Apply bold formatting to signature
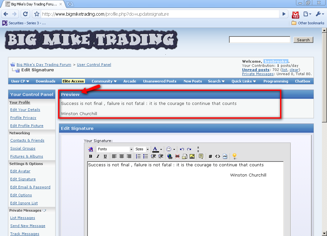327x236 pixels. tap(90, 156)
